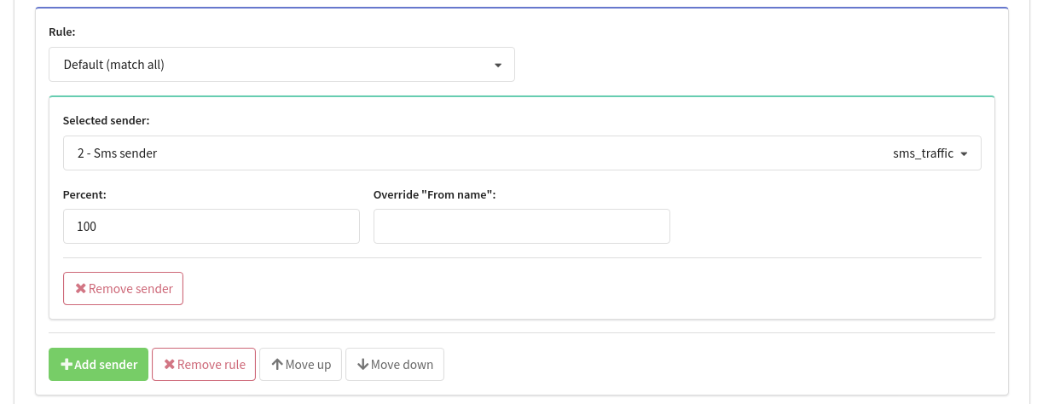
Task: Click the caret arrow of the Rule dropdown
Action: tap(498, 66)
